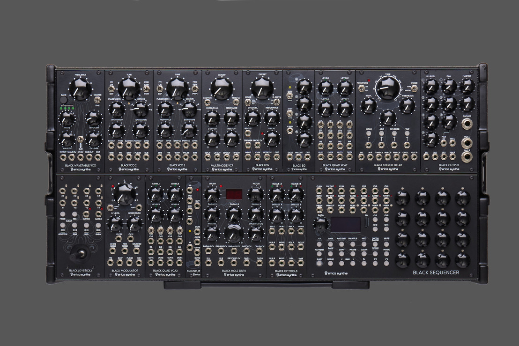Click the WHITE NOISE jack on Black Modulator
The image size is (519, 346).
click(112, 250)
